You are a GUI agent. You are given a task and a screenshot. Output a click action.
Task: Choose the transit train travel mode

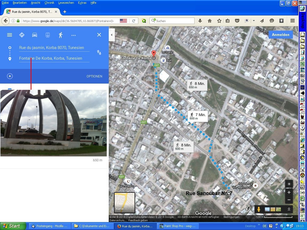pos(47,35)
